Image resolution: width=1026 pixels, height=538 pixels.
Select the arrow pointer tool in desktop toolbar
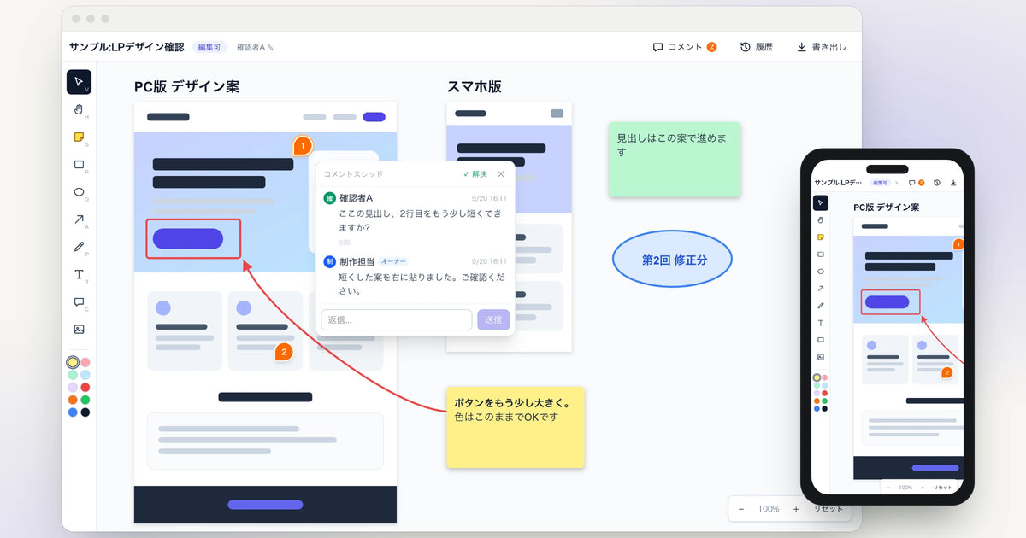tap(79, 82)
